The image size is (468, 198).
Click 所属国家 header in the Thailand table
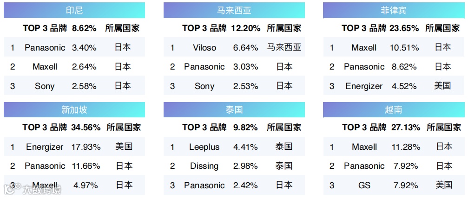tap(284, 128)
